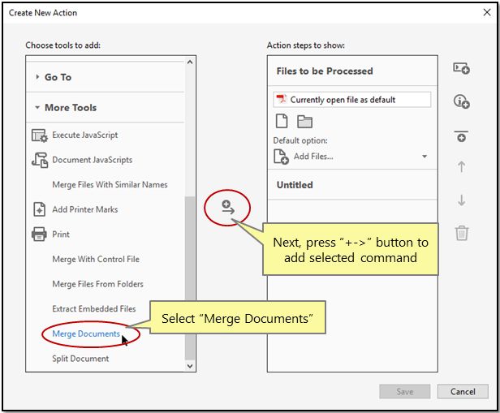Click the add folder icon
Viewport: 500px width, 413px height.
tap(304, 122)
